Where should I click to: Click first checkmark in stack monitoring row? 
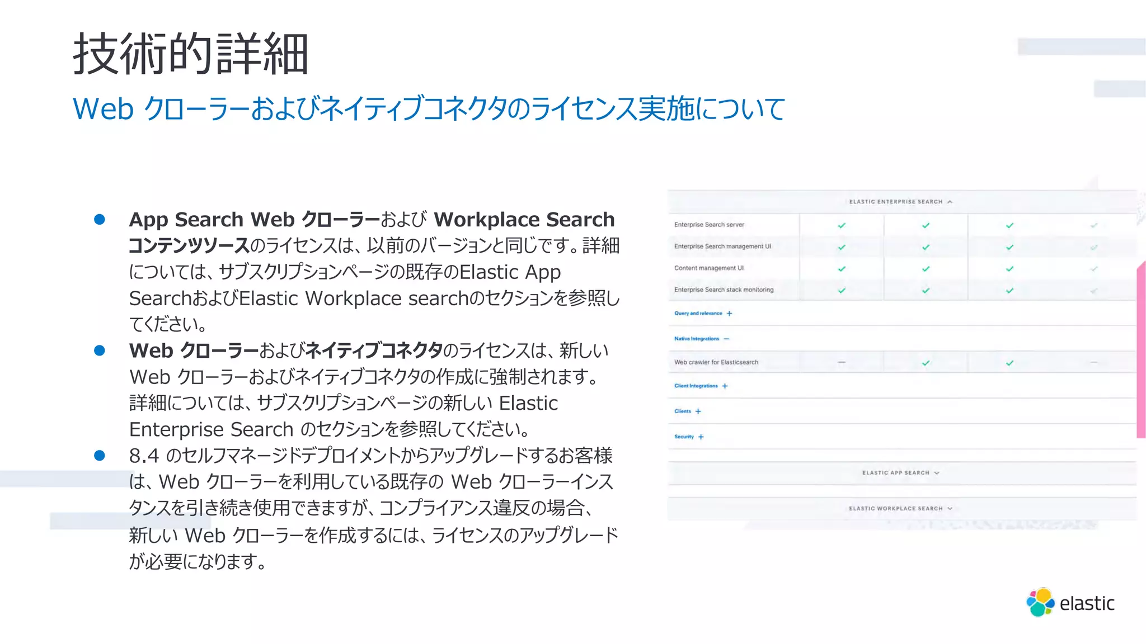842,291
